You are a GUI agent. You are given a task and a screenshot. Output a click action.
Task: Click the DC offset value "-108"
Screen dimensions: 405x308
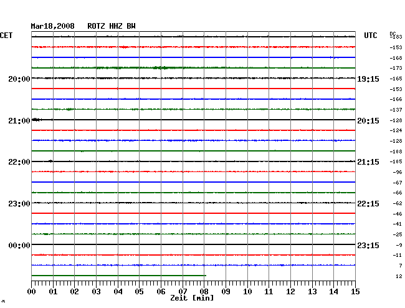(396, 152)
